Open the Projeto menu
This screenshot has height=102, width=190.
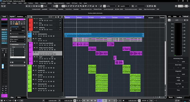point(15,3)
